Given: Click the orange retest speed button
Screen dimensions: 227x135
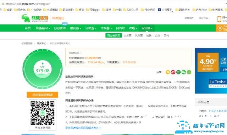Looking at the screenshot, I should (43, 95).
